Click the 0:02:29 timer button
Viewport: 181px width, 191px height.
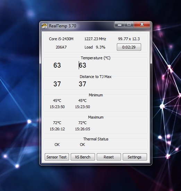tap(129, 47)
